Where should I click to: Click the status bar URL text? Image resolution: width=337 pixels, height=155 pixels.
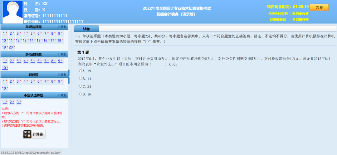(31, 153)
